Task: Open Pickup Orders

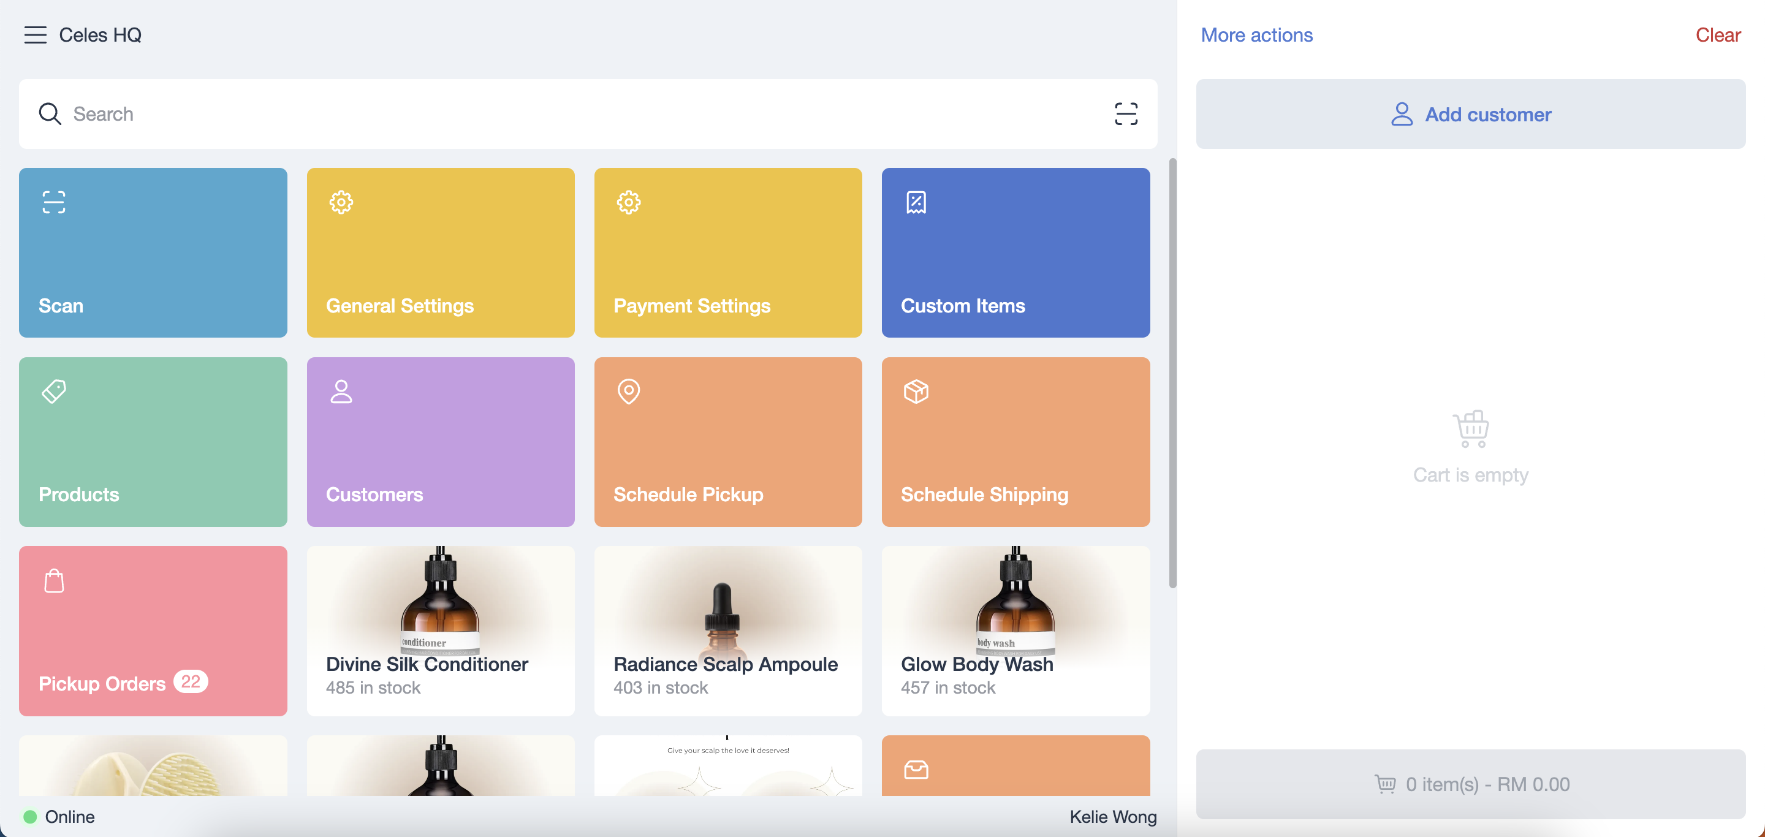Action: click(153, 630)
